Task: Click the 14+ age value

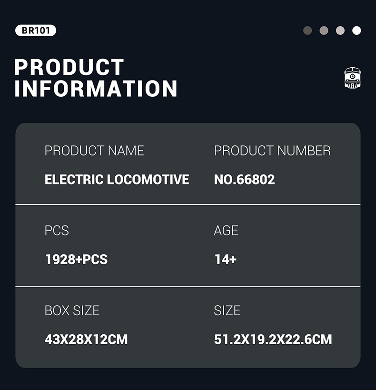Action: click(225, 259)
